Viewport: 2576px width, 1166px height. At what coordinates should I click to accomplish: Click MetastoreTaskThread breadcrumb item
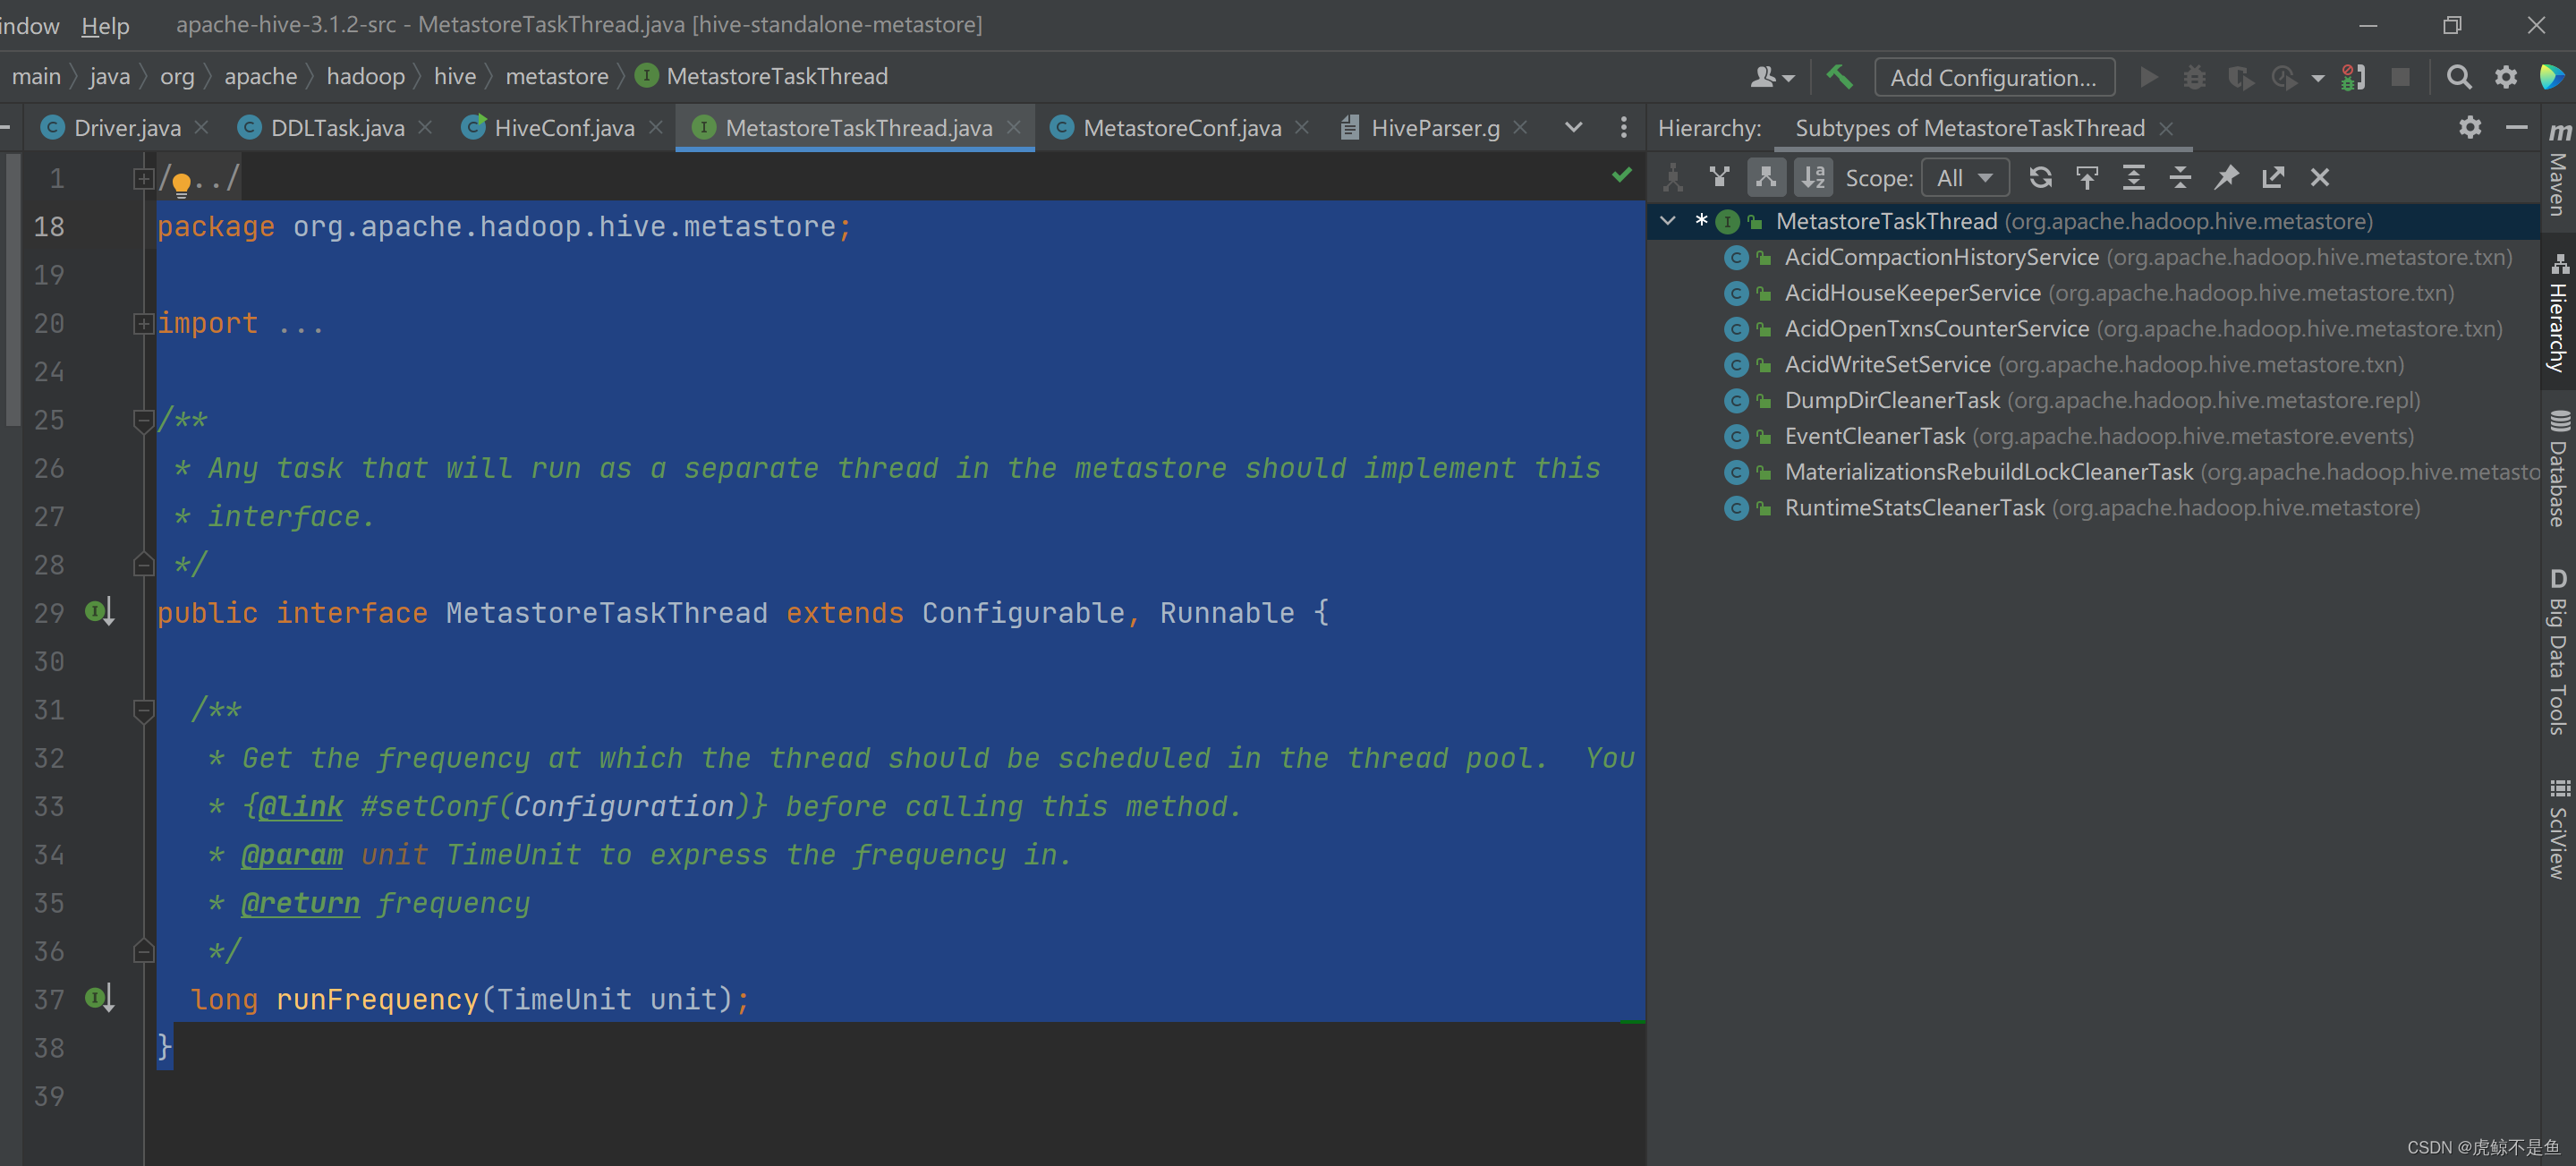click(762, 76)
